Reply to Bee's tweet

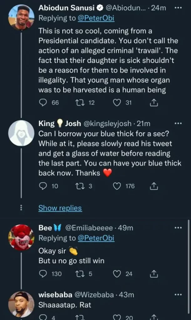click(43, 274)
